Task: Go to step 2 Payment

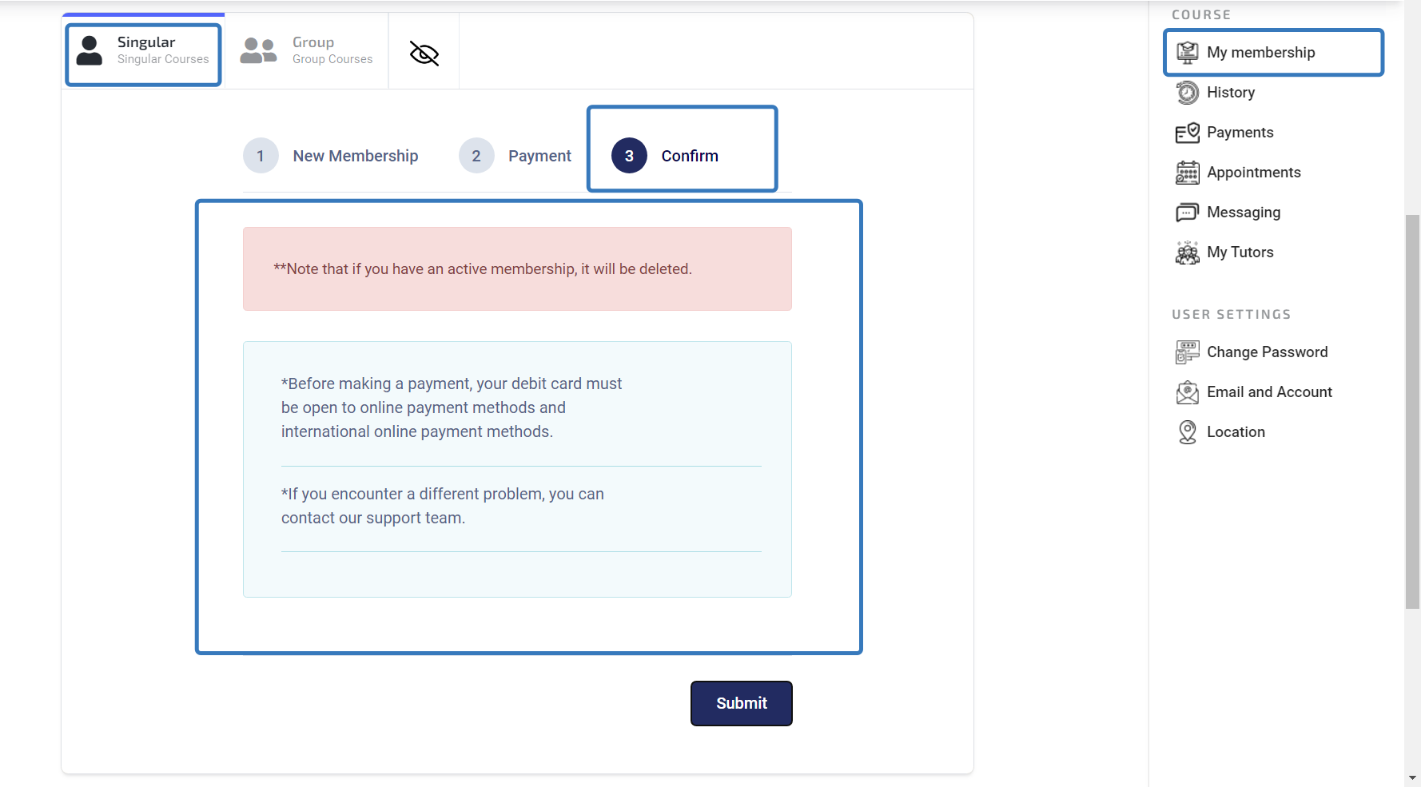Action: pyautogui.click(x=515, y=156)
